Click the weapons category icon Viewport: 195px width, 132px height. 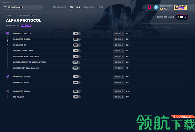pos(8,91)
